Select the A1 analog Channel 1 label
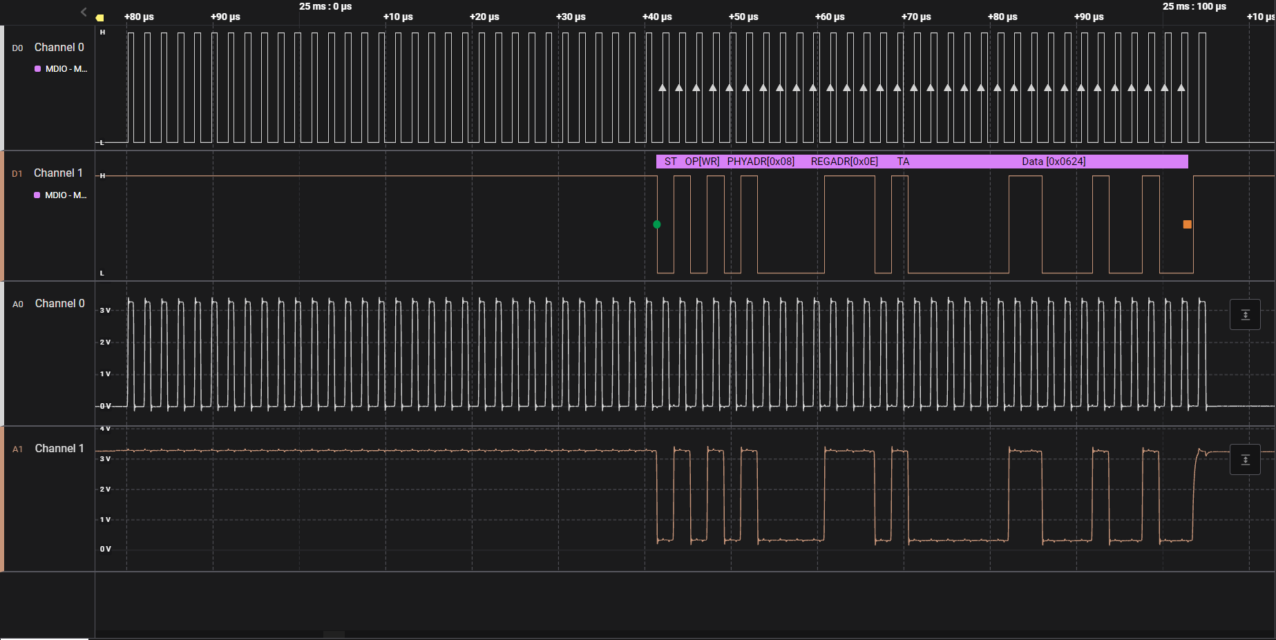This screenshot has width=1276, height=640. [59, 449]
